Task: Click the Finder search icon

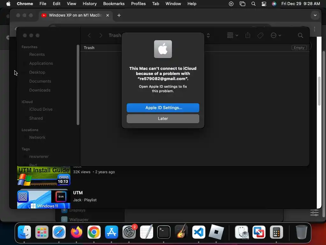Action: [300, 35]
